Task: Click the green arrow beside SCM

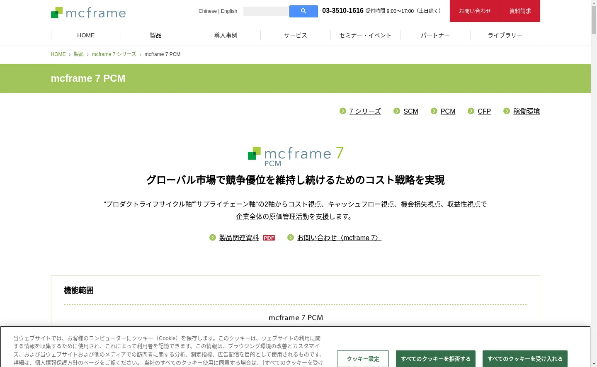Action: click(x=397, y=111)
